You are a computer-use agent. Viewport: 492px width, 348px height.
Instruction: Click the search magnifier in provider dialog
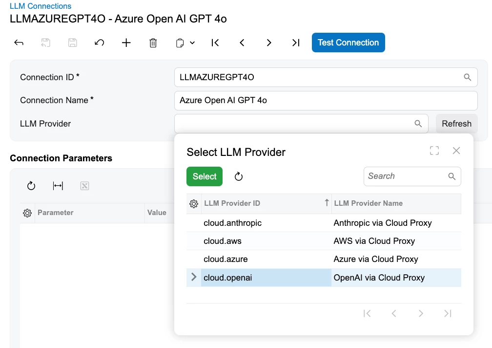tap(452, 176)
